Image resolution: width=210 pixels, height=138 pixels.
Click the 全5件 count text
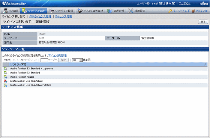click(x=7, y=60)
